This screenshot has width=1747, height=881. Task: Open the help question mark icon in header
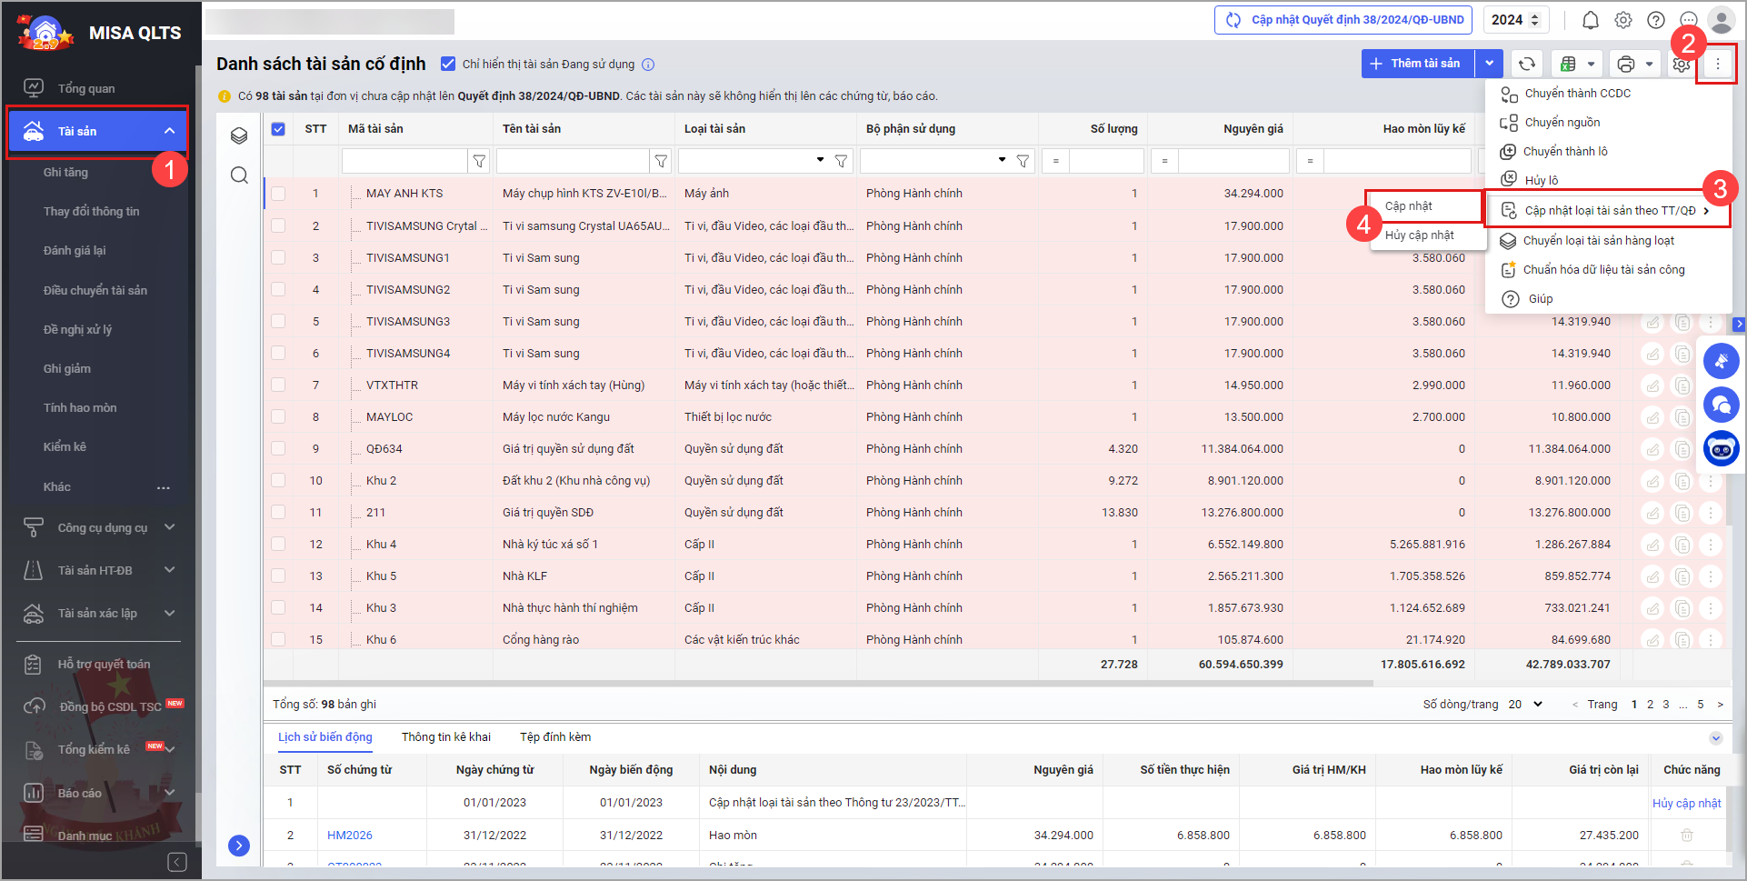click(x=1656, y=20)
